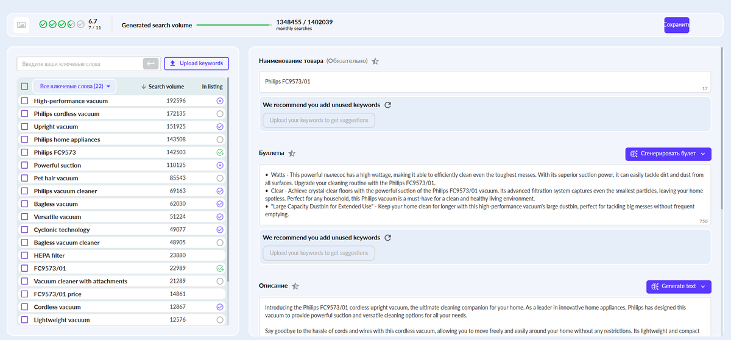Click the star icon next to Описание

pyautogui.click(x=295, y=286)
